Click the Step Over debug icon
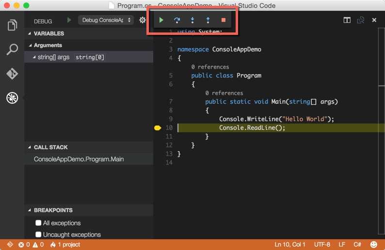385x250 pixels. click(x=177, y=20)
